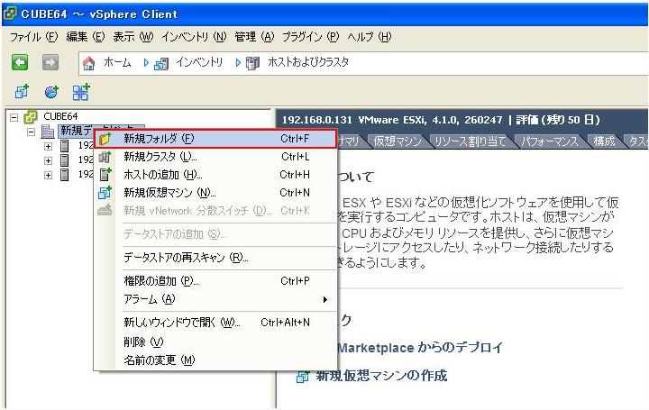Click the Marketplace からのデプロイ link

coord(420,348)
